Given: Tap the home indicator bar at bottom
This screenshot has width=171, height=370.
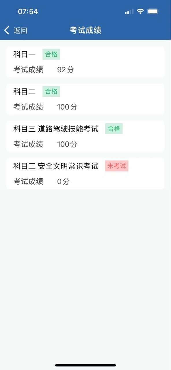Looking at the screenshot, I should pos(85,365).
